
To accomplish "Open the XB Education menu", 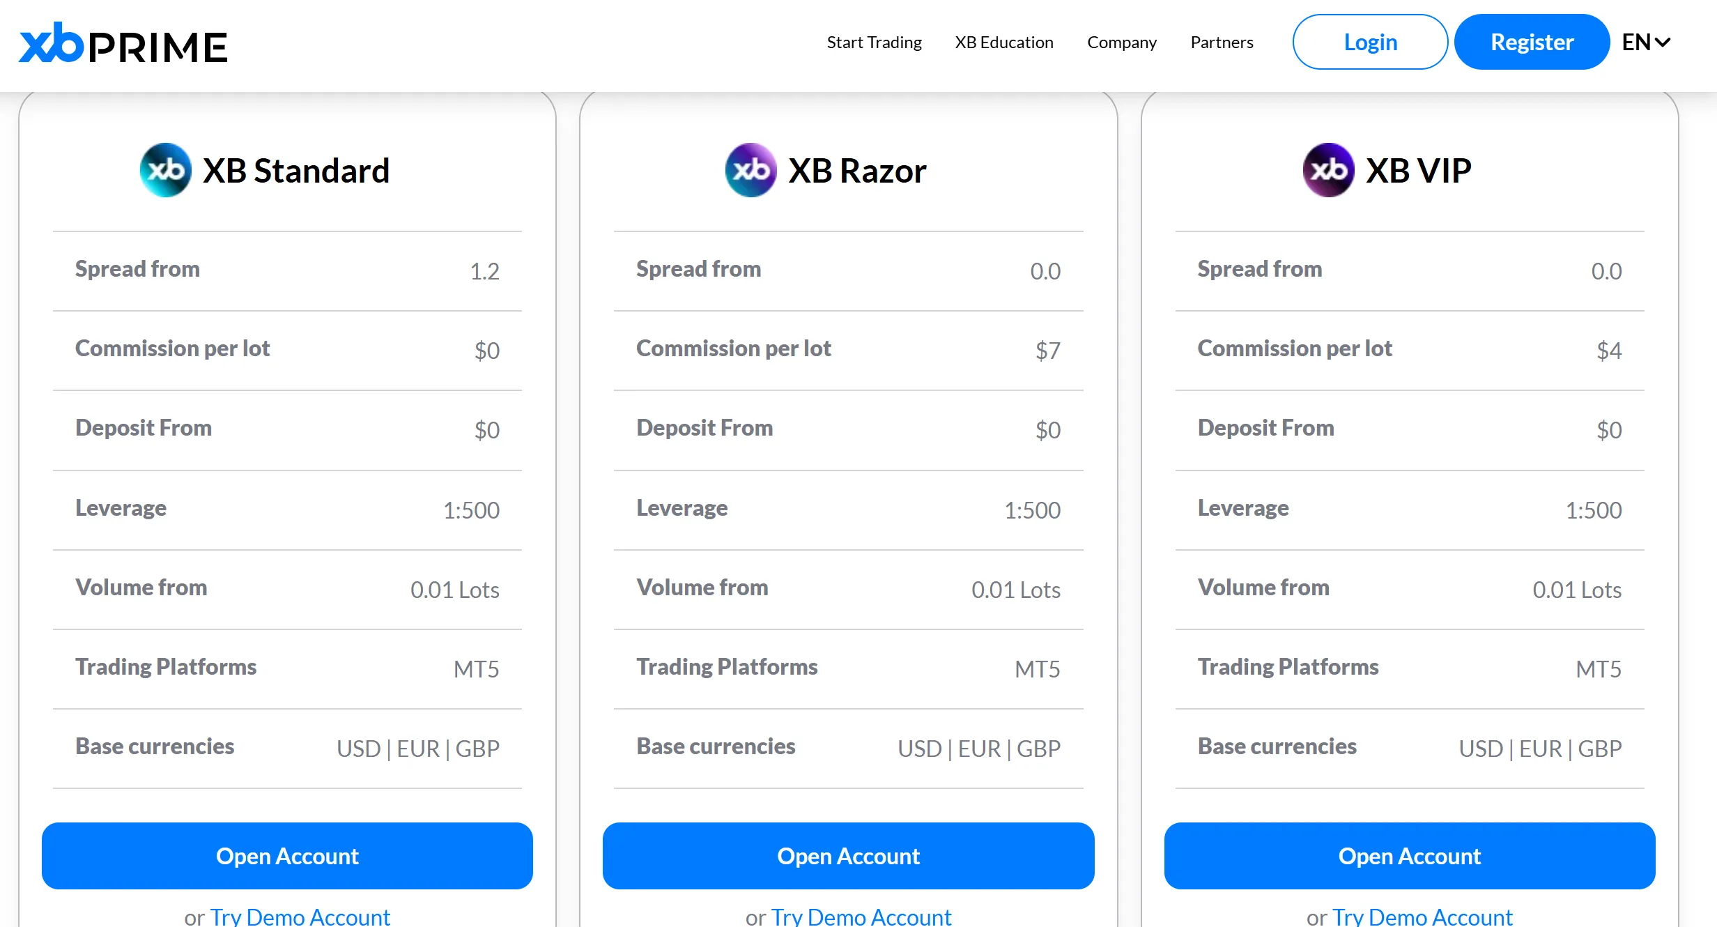I will 1004,43.
